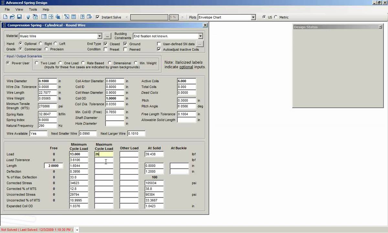This screenshot has height=233, width=388.
Task: Select the Rate Based scenario
Action: click(83, 63)
